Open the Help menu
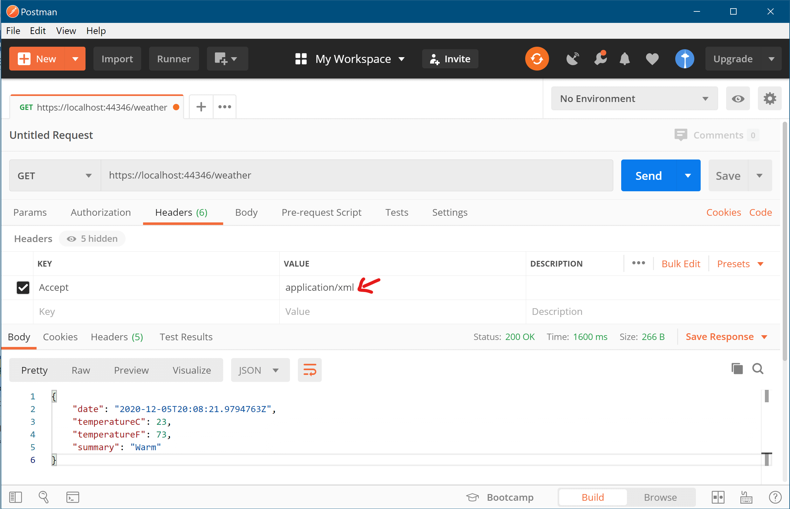 96,31
